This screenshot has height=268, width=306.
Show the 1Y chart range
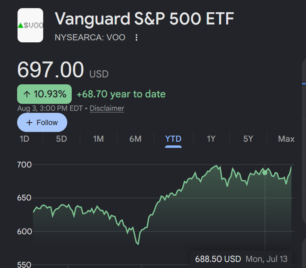[211, 139]
